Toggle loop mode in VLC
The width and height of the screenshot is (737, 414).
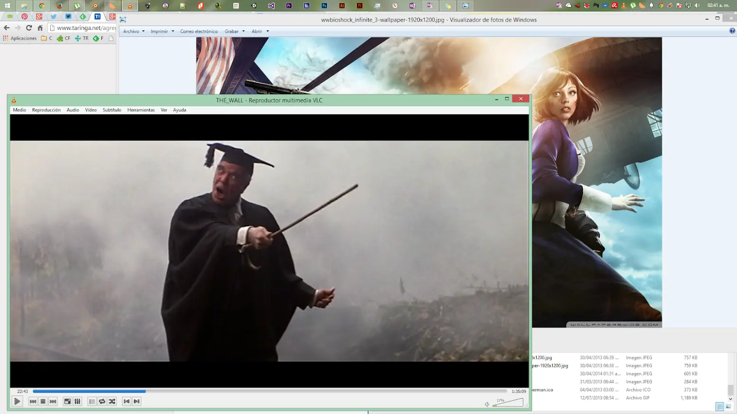click(102, 401)
